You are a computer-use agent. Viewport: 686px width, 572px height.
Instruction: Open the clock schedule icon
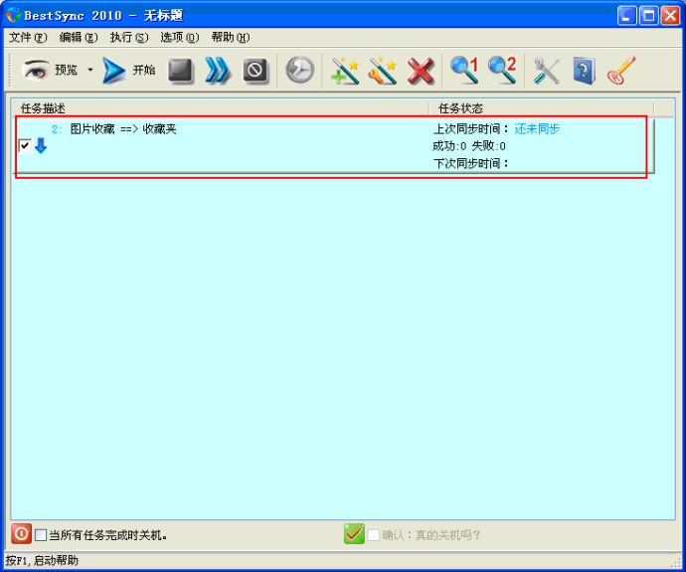[x=299, y=70]
